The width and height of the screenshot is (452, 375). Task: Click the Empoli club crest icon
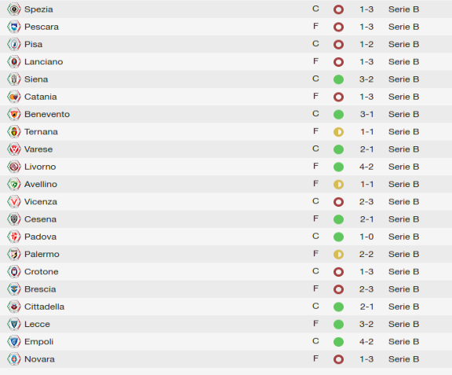[14, 341]
